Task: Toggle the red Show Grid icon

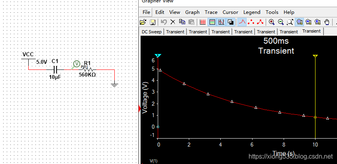Action: [203, 22]
